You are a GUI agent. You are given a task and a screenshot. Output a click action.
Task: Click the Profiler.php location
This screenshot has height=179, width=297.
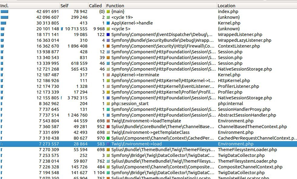click(230, 92)
